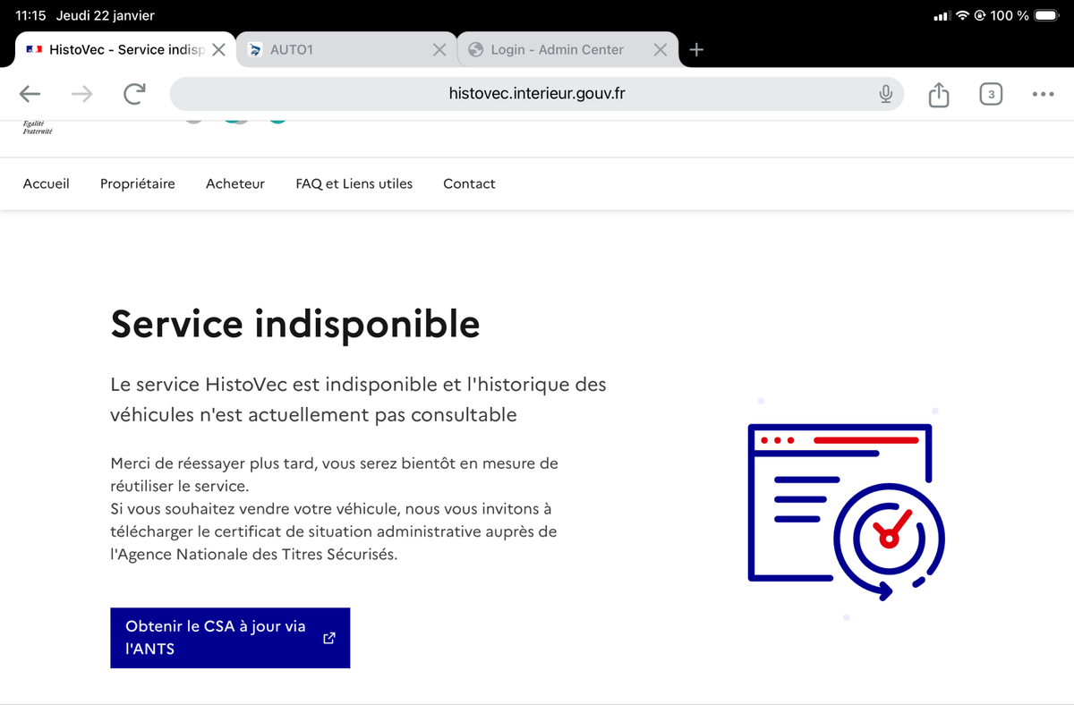Open the Acheteur page
Viewport: 1074px width, 705px height.
click(235, 183)
